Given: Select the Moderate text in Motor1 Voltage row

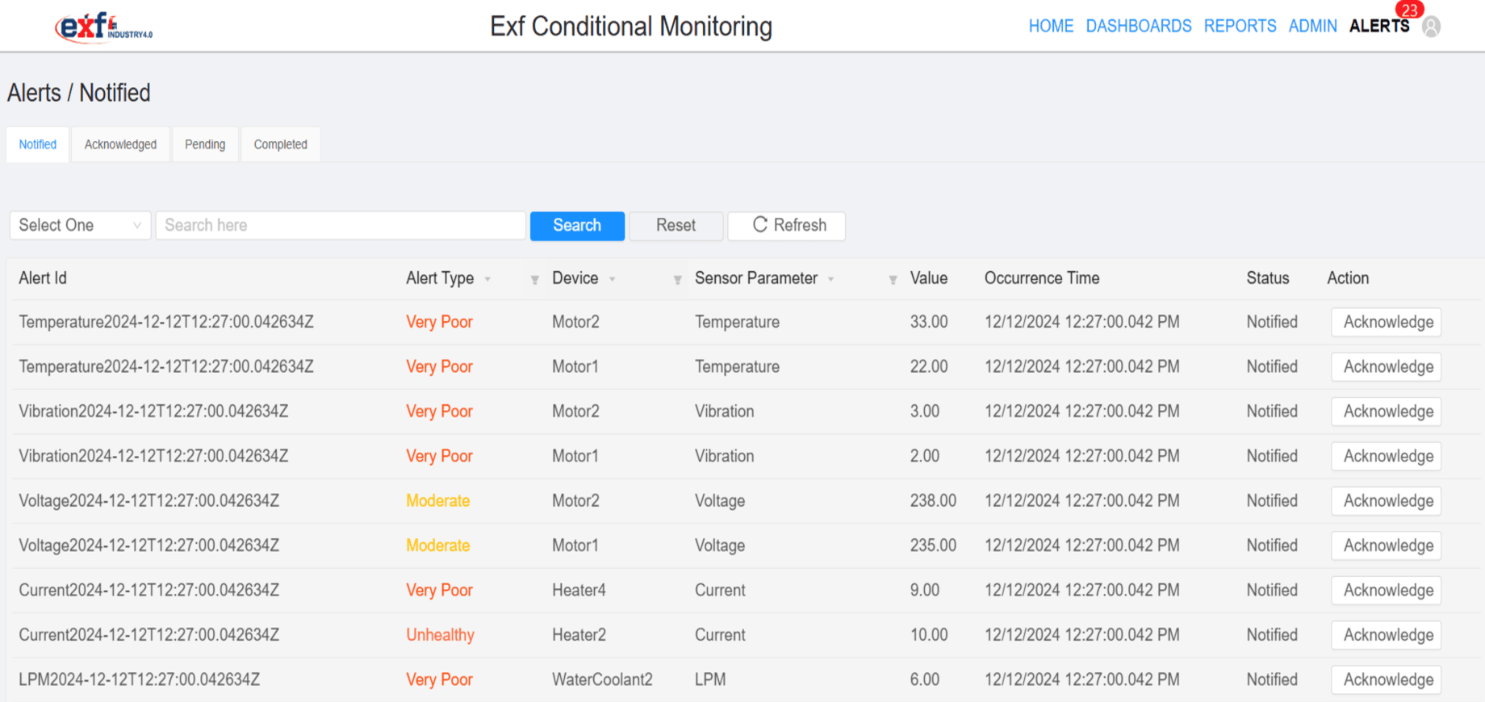Looking at the screenshot, I should pyautogui.click(x=437, y=545).
